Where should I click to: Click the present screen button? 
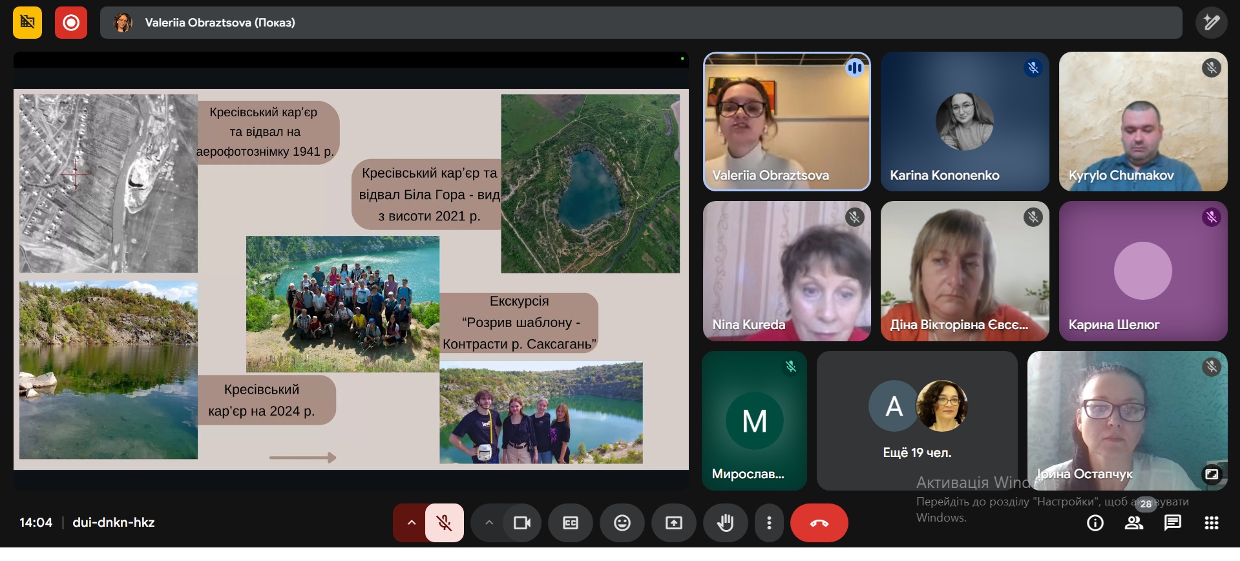coord(673,523)
